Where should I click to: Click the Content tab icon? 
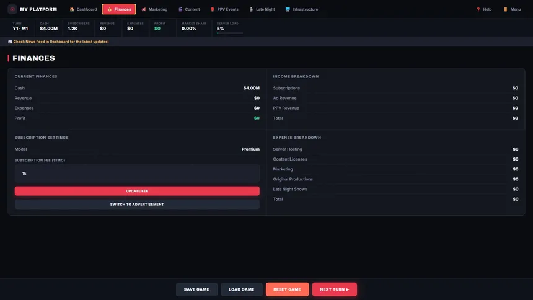(180, 9)
